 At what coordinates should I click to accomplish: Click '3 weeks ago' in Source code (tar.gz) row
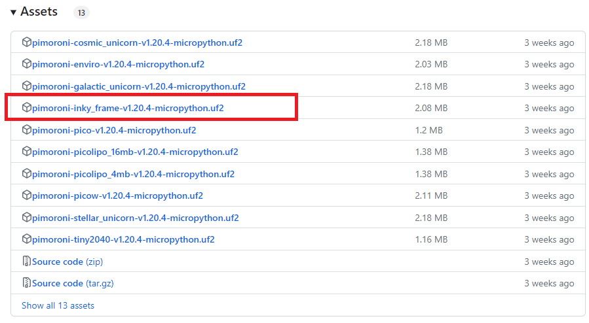pos(549,284)
